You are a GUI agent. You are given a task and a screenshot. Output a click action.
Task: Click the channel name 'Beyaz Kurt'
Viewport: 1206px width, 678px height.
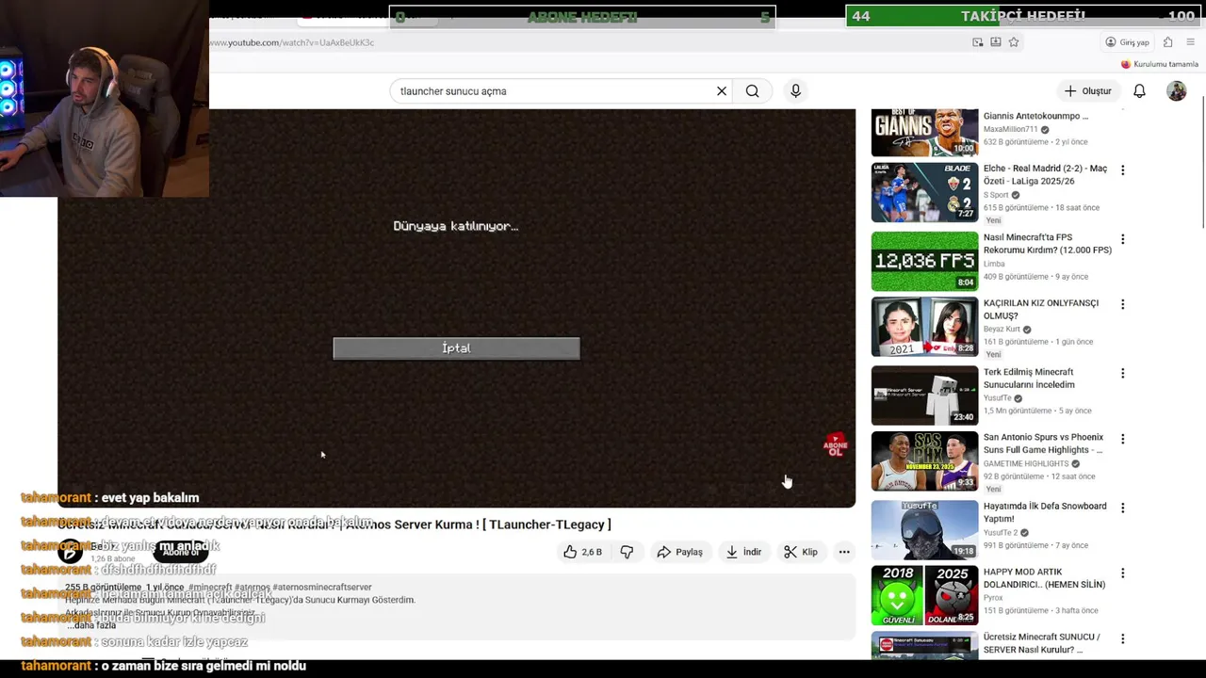pyautogui.click(x=1002, y=330)
